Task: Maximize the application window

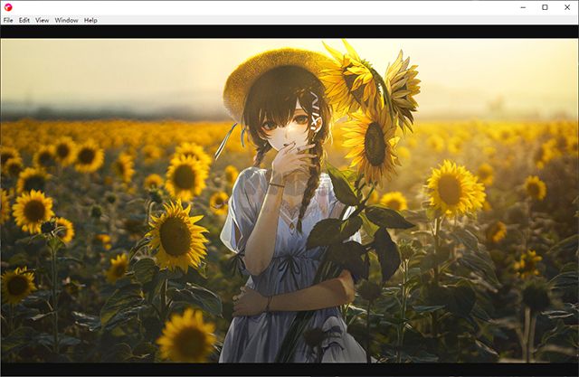Action: point(545,7)
